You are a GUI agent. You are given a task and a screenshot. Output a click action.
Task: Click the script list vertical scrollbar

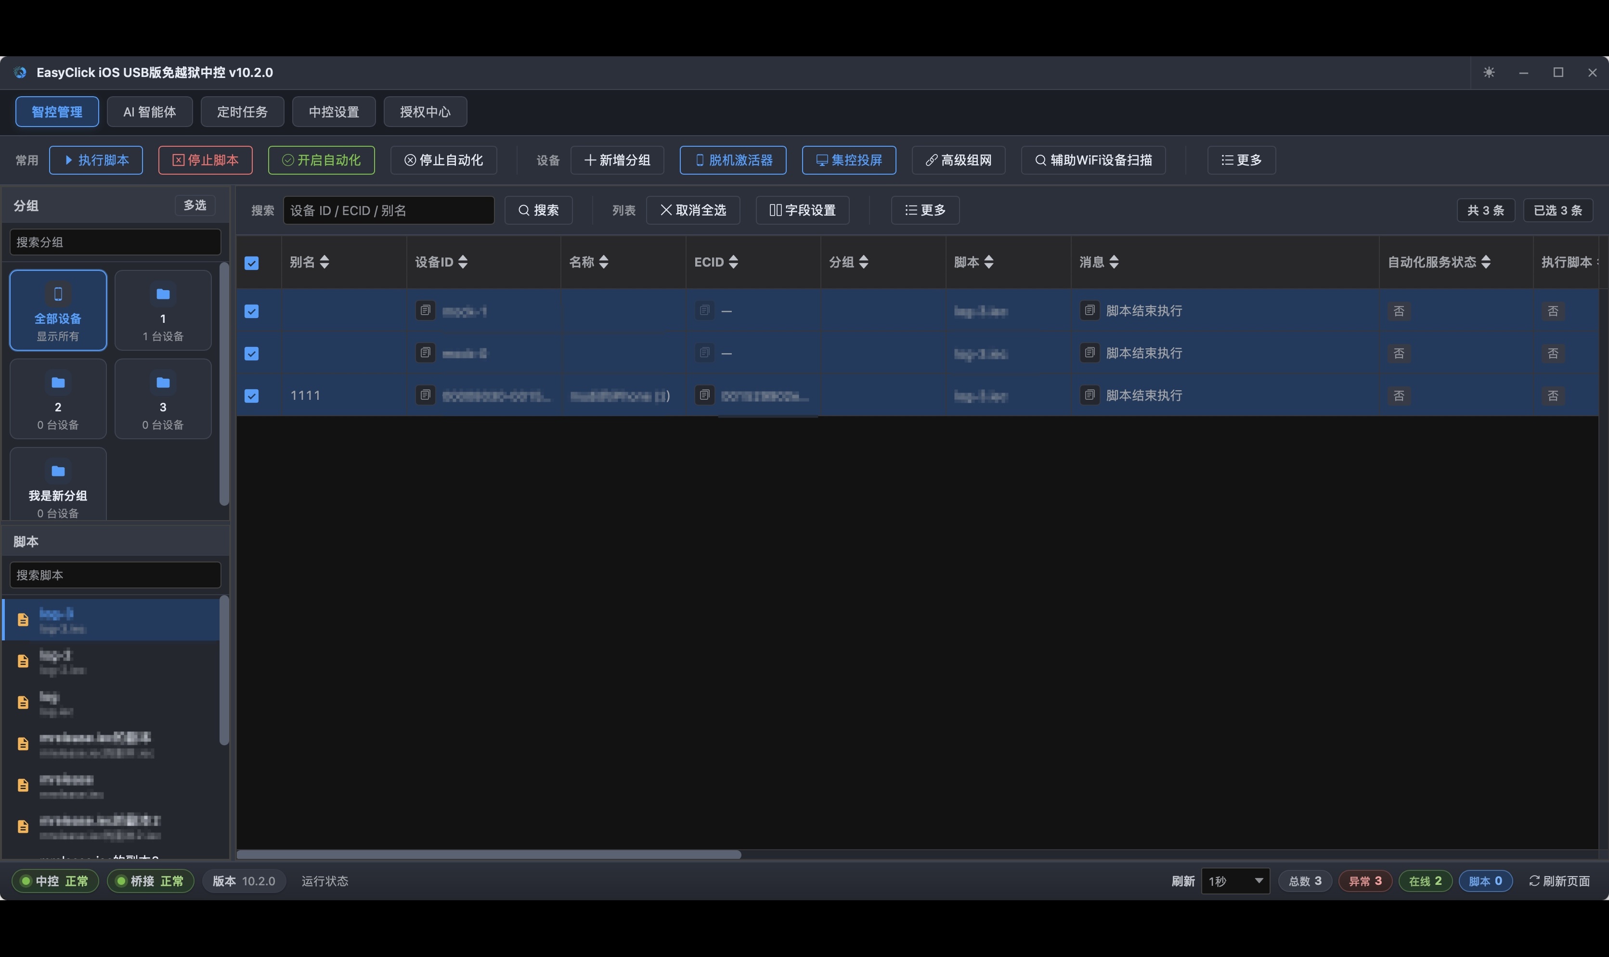(224, 670)
